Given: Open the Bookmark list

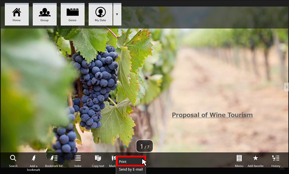Looking at the screenshot, I should pyautogui.click(x=54, y=161).
